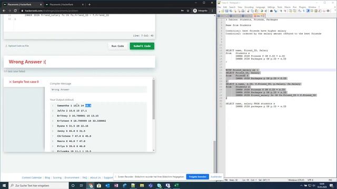Click the green Submit Code button

click(142, 46)
